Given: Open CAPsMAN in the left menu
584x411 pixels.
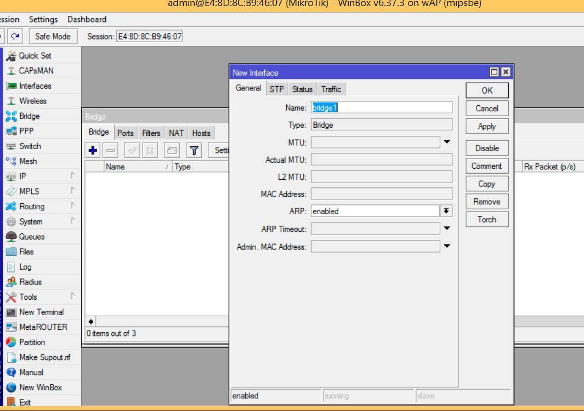Looking at the screenshot, I should pos(36,71).
